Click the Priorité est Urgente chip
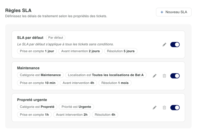 point(76,107)
